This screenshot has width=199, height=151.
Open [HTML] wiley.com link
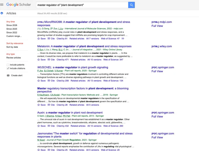pyautogui.click(x=162, y=46)
